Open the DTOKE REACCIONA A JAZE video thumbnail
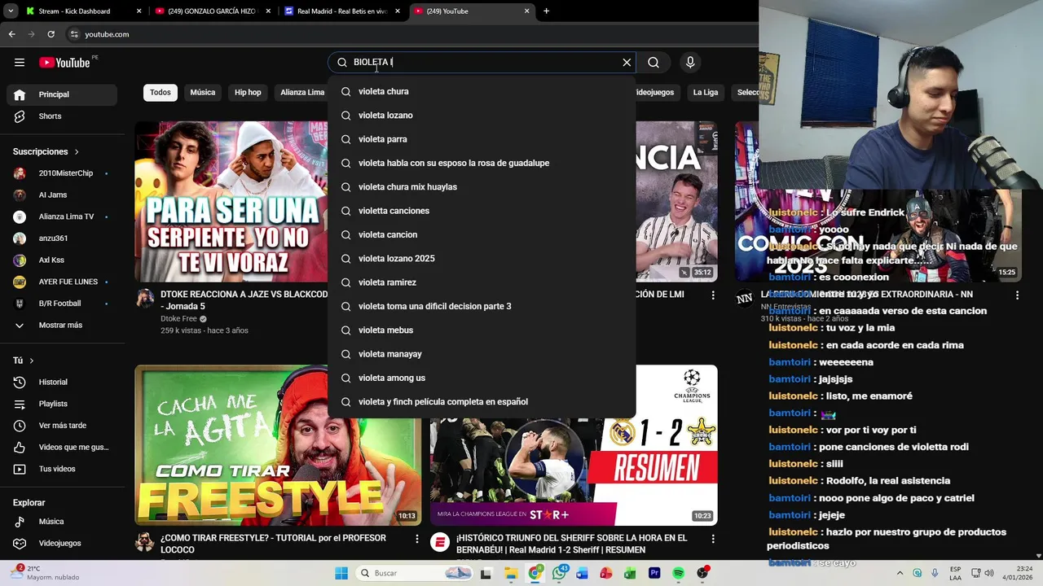 click(x=231, y=202)
